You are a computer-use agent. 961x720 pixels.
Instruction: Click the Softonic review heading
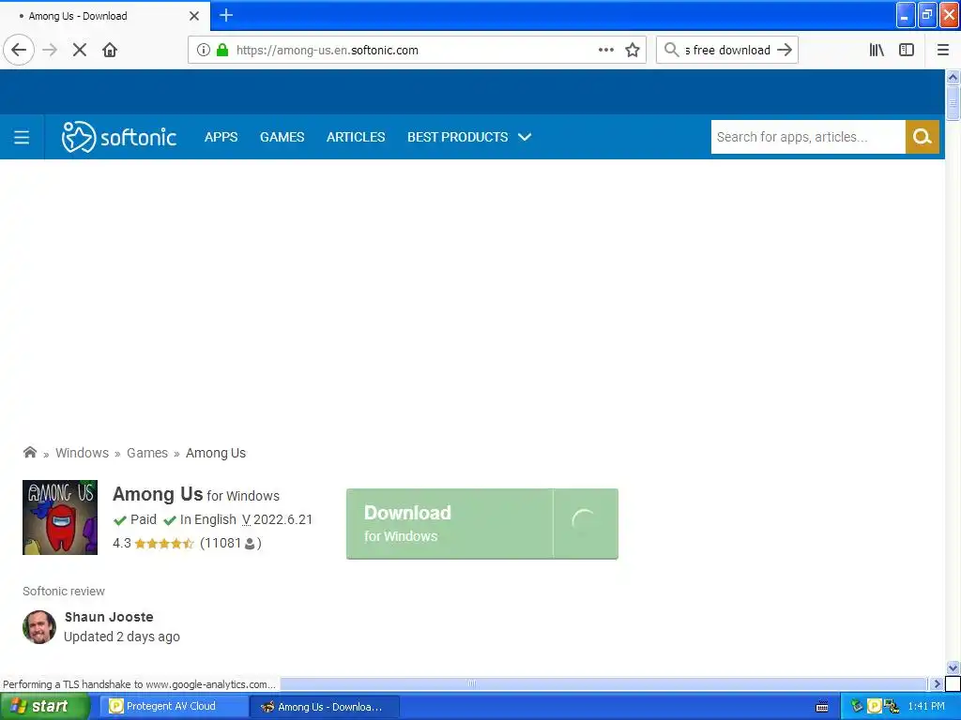tap(64, 591)
